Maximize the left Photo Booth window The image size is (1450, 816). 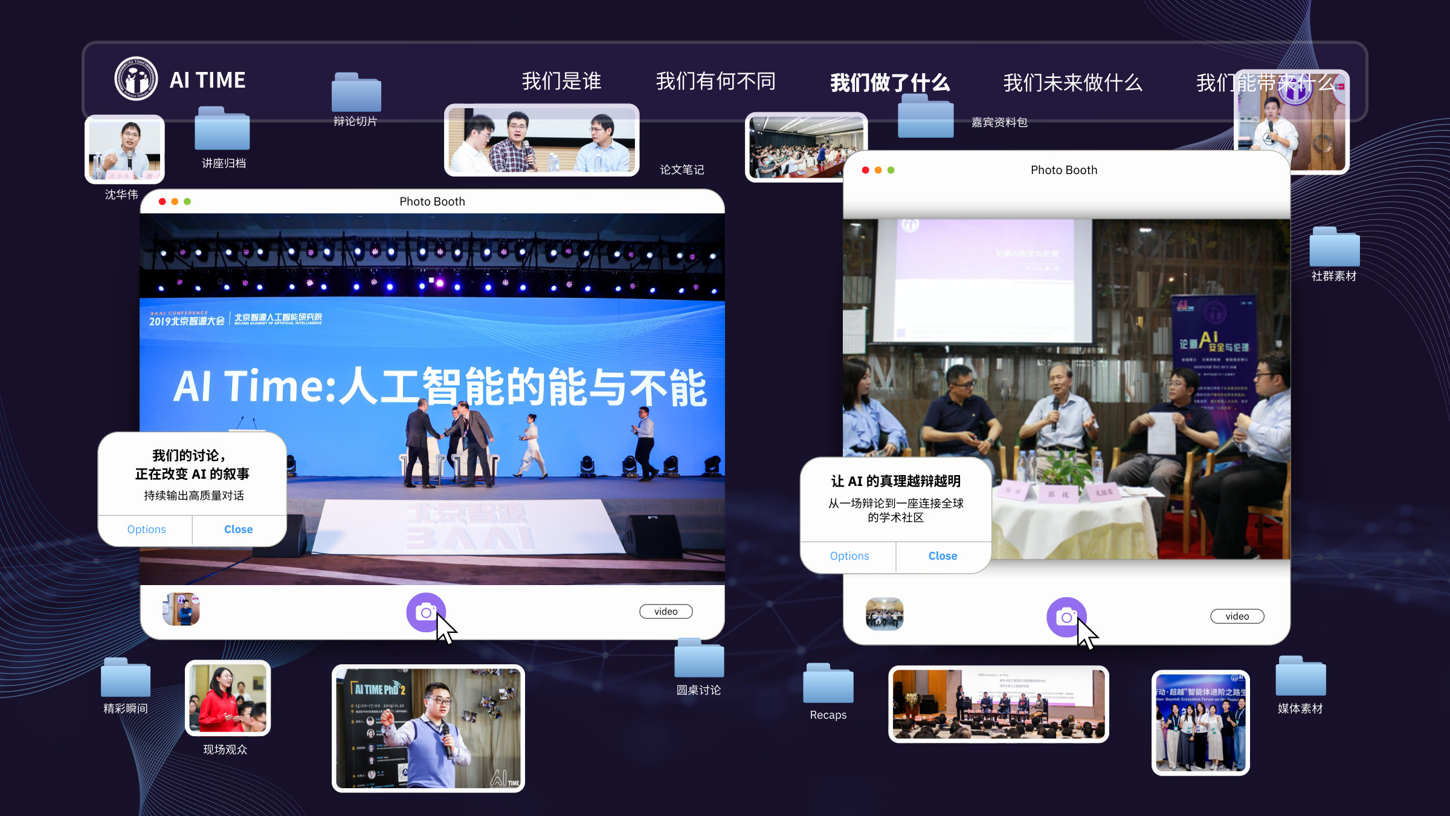[187, 202]
